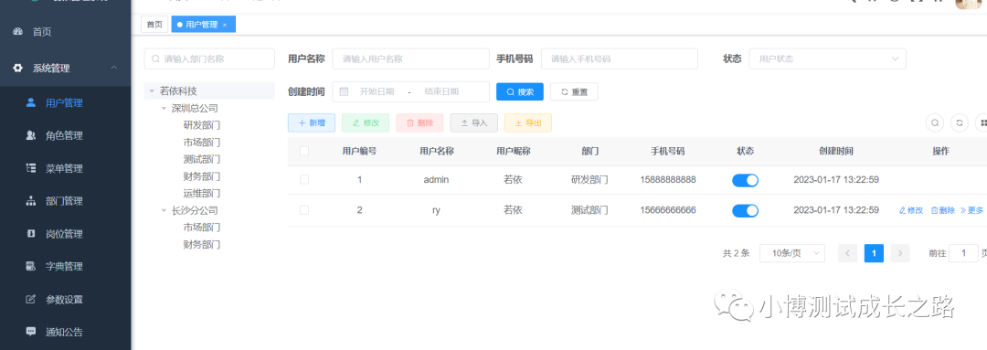Check the checkbox for admin row
Image resolution: width=987 pixels, height=350 pixels.
304,179
